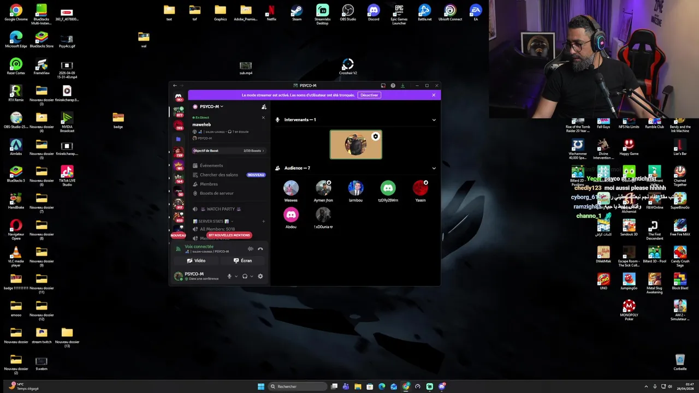Open Battle.net desktop icon
699x393 pixels.
[x=424, y=13]
